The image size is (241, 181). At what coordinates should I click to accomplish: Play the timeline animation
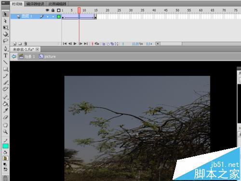tap(75, 43)
